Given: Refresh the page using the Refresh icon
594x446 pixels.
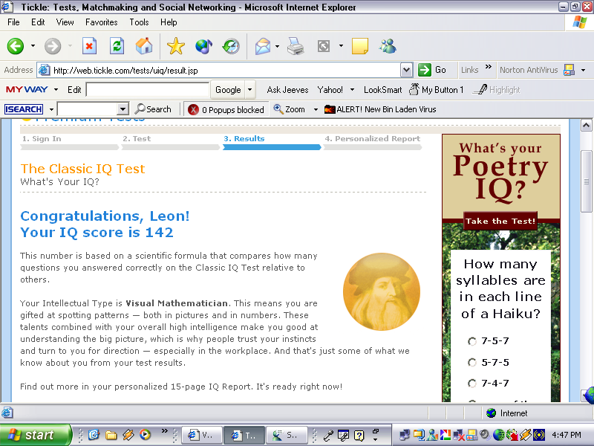Looking at the screenshot, I should (x=117, y=46).
